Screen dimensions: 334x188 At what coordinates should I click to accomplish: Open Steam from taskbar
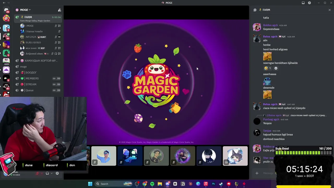click(221, 184)
